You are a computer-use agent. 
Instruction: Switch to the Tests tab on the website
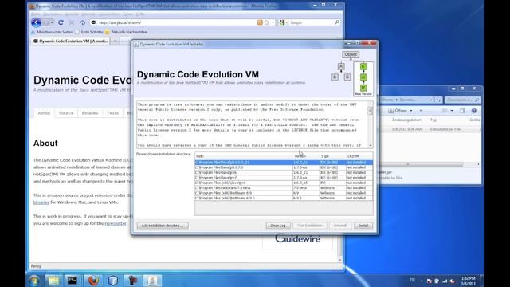(112, 113)
